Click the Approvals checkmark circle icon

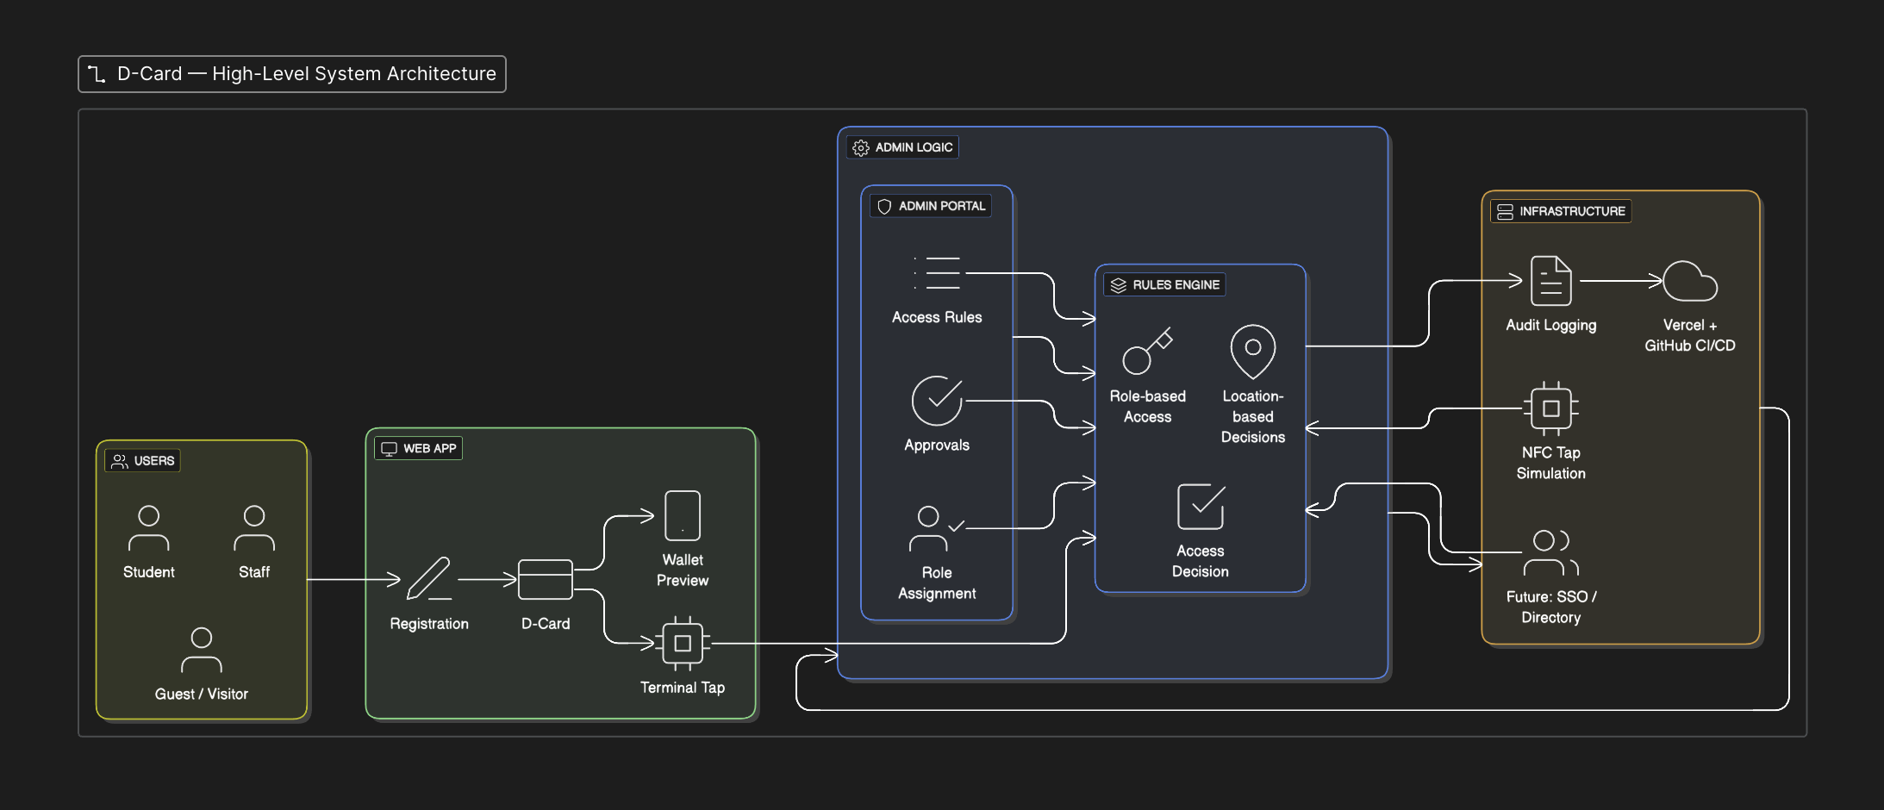tap(936, 402)
